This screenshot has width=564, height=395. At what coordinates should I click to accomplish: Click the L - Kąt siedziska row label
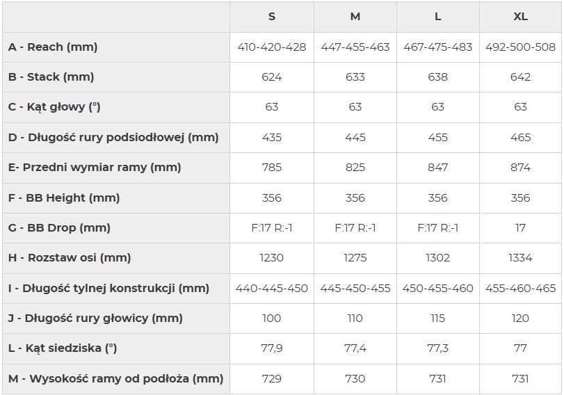(x=63, y=348)
